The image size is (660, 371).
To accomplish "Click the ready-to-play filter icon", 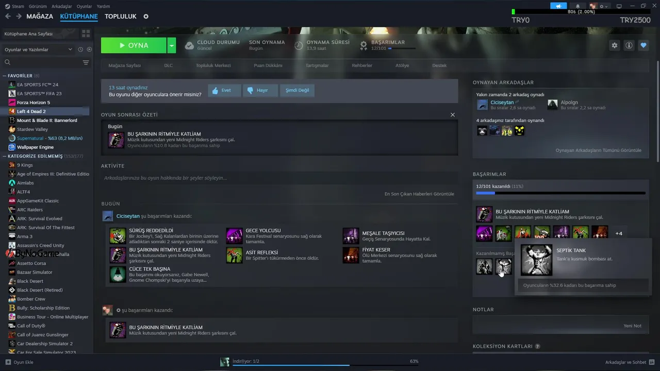I will (89, 49).
